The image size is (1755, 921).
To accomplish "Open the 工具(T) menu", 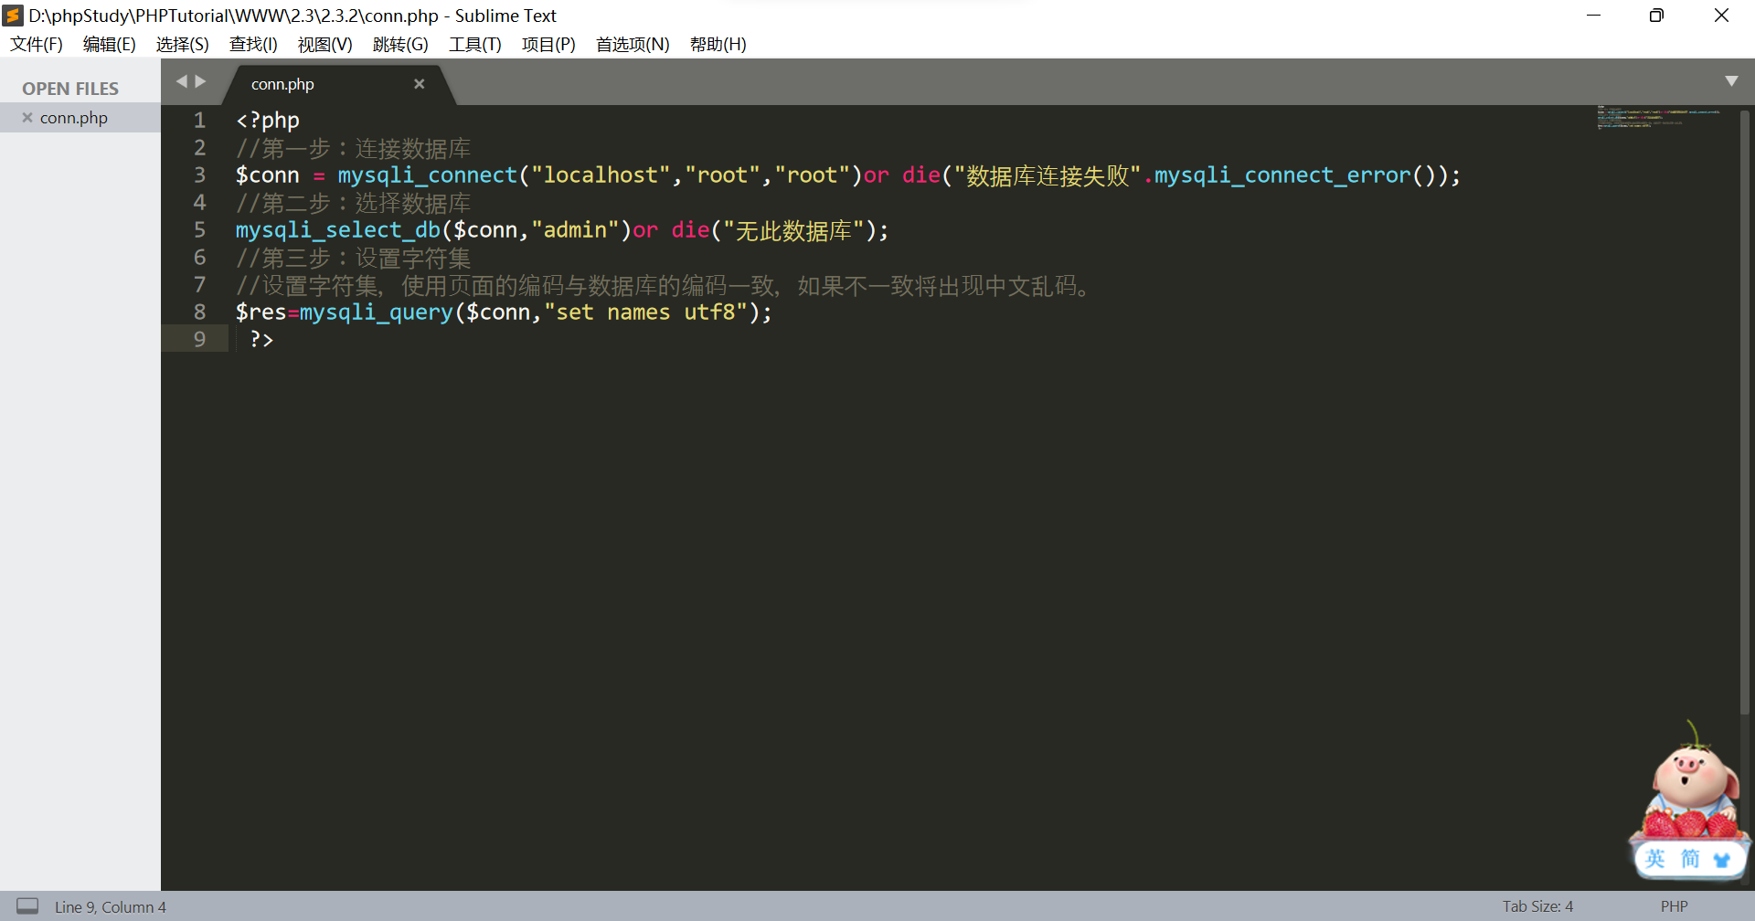I will tap(474, 44).
